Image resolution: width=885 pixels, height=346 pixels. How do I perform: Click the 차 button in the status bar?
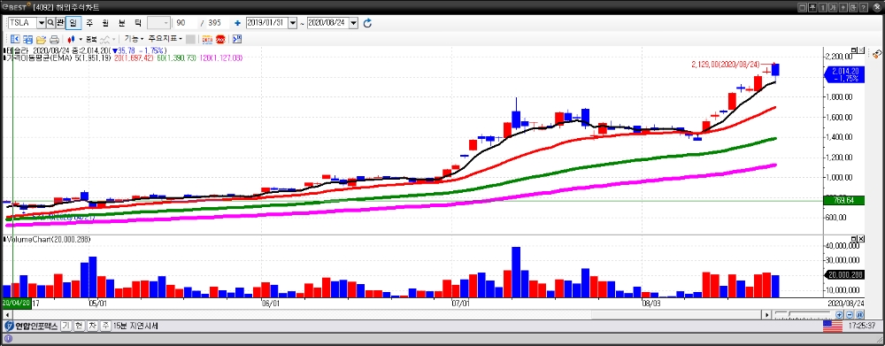tap(92, 326)
